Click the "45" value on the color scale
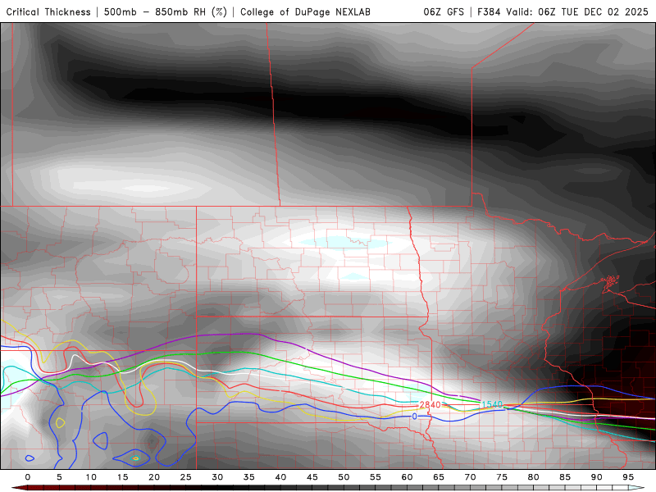 [x=312, y=477]
